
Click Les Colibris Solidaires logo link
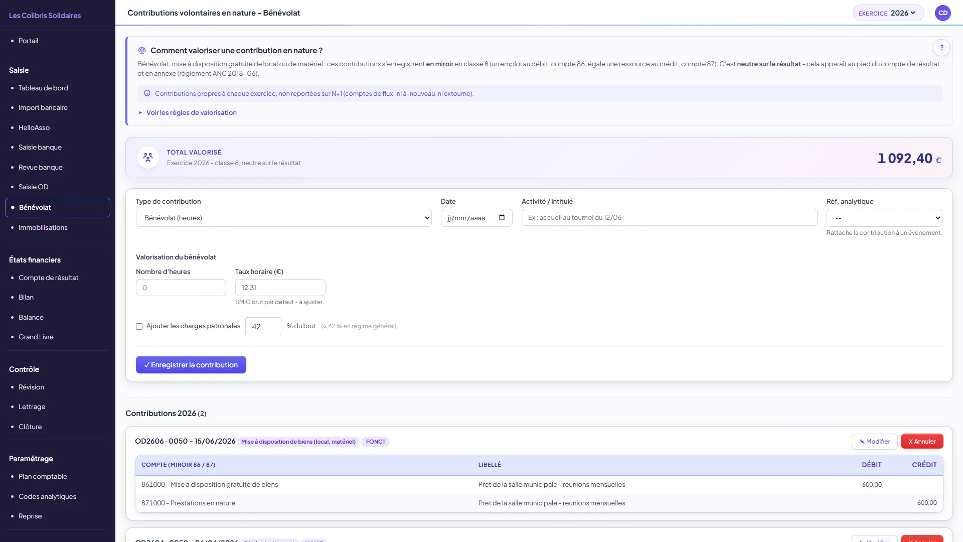(45, 16)
